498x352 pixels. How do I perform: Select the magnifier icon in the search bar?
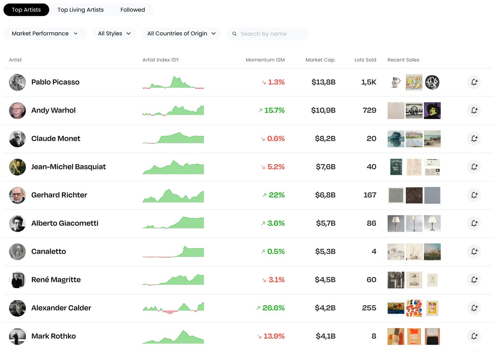pyautogui.click(x=234, y=34)
